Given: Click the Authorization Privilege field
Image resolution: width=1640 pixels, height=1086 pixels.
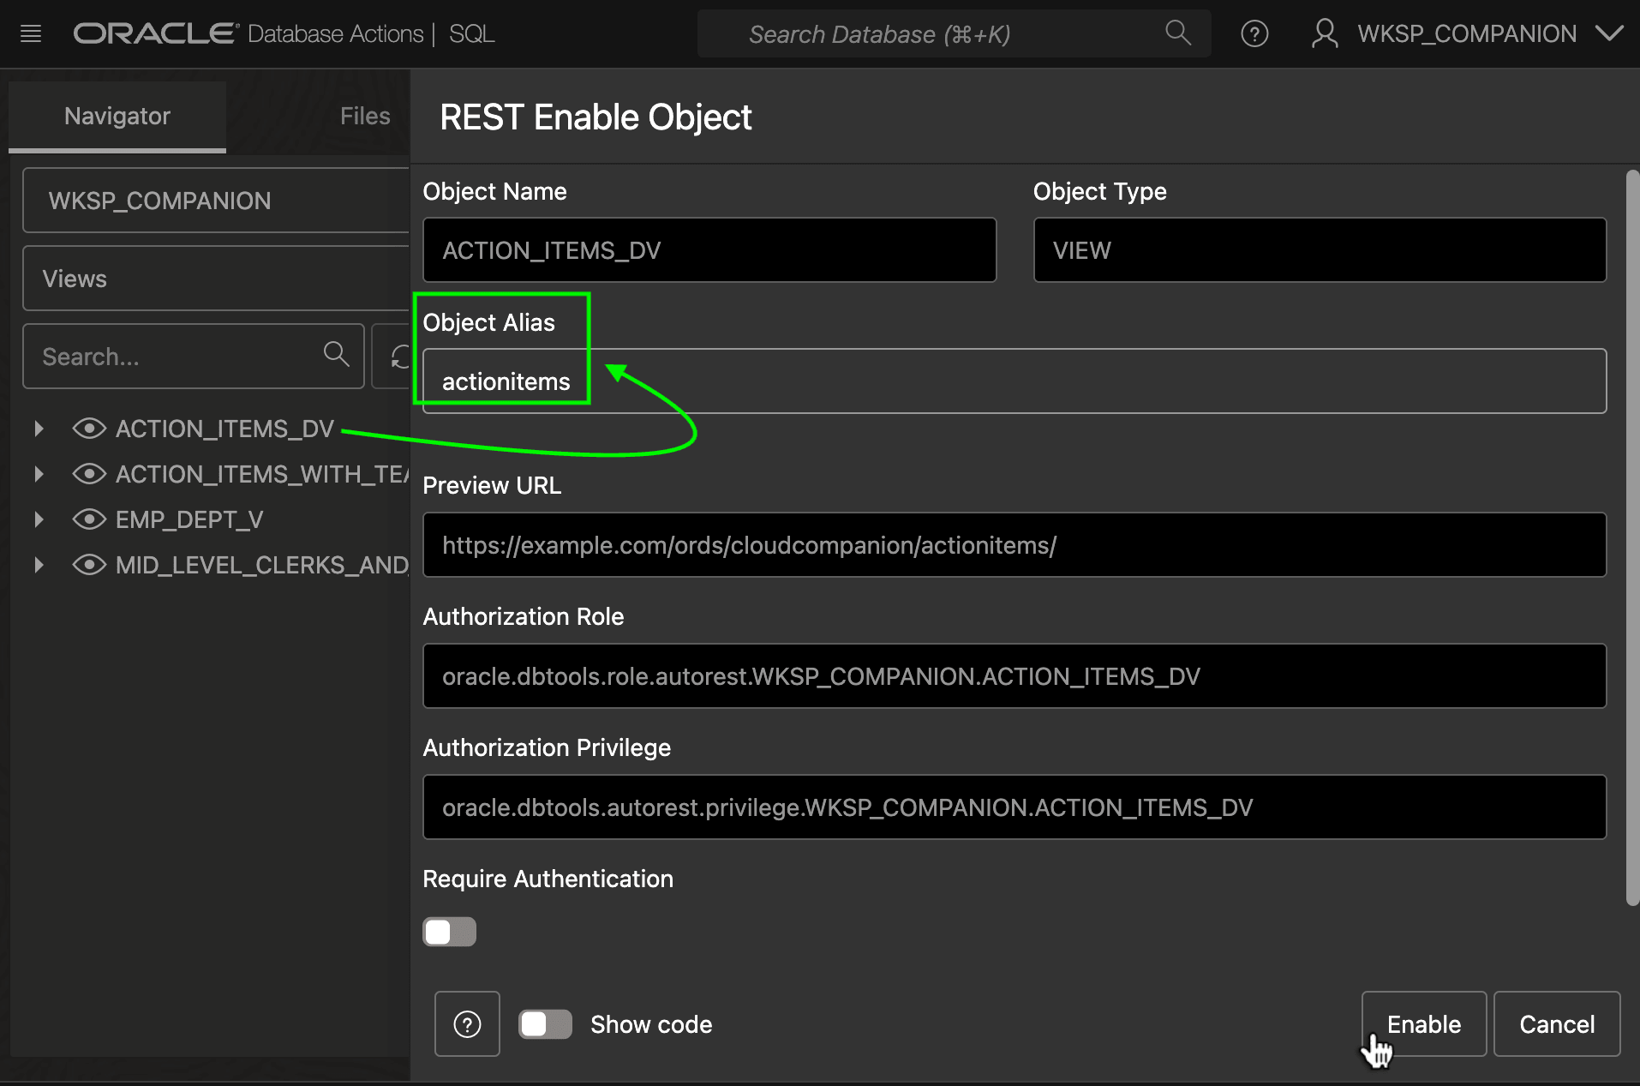Looking at the screenshot, I should pyautogui.click(x=1015, y=807).
